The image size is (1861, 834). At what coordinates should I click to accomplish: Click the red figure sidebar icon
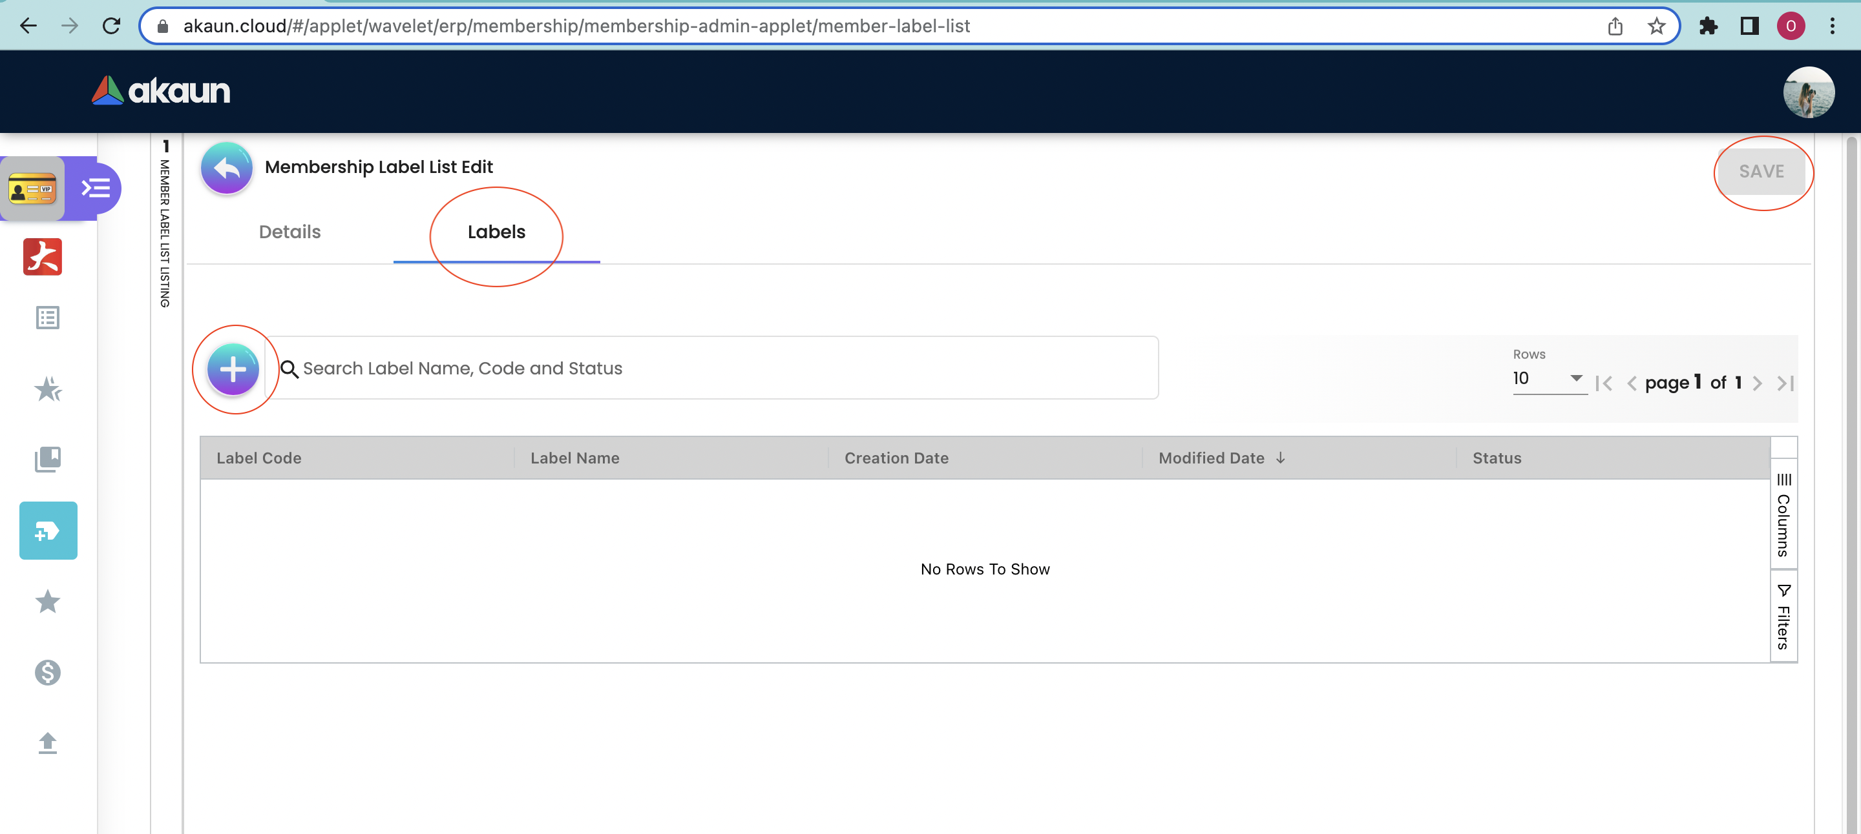pyautogui.click(x=43, y=258)
